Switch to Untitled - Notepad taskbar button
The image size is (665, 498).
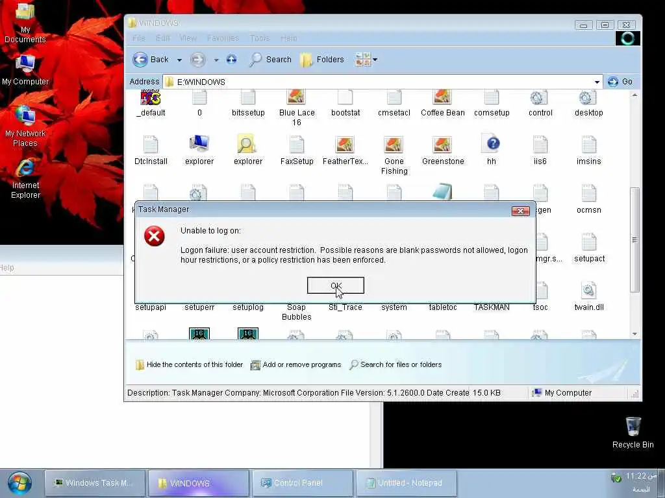pyautogui.click(x=407, y=483)
